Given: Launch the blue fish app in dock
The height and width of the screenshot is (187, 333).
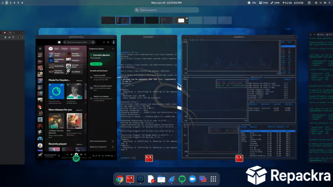Looking at the screenshot, I should (x=171, y=179).
